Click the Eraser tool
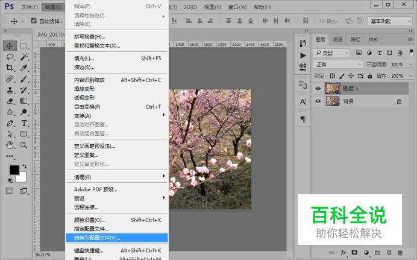This screenshot has width=417, height=260. click(10, 101)
